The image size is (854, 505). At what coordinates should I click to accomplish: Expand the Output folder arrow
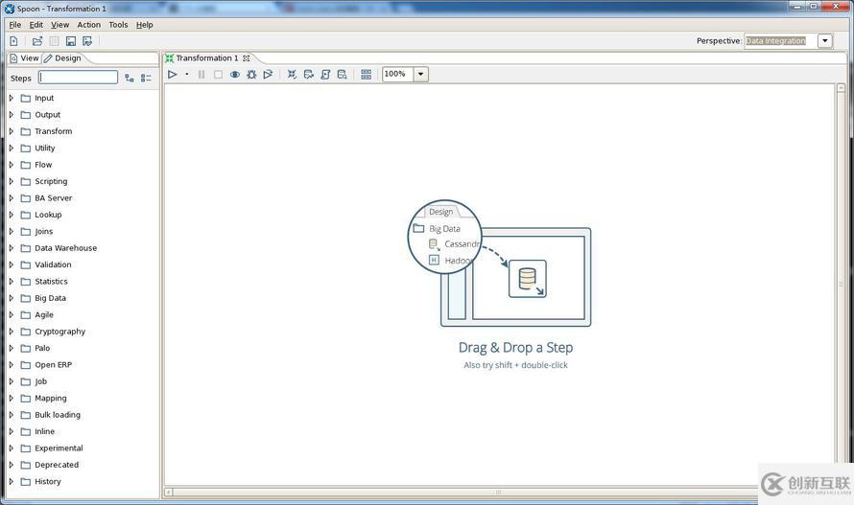[11, 115]
